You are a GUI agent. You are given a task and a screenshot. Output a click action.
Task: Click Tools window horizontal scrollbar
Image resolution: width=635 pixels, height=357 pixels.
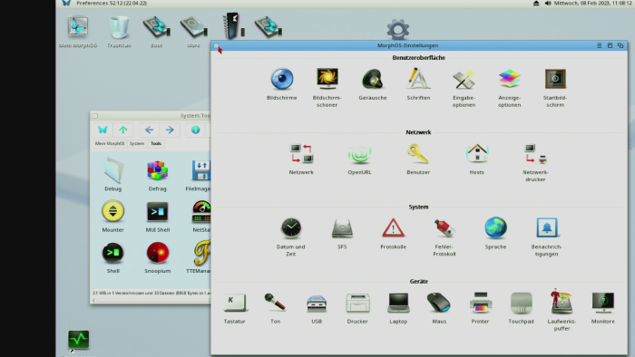pos(151,301)
